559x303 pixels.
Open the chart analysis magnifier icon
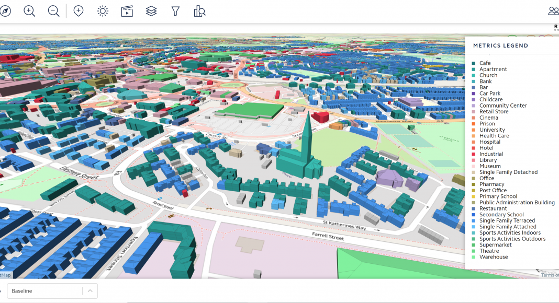[199, 11]
